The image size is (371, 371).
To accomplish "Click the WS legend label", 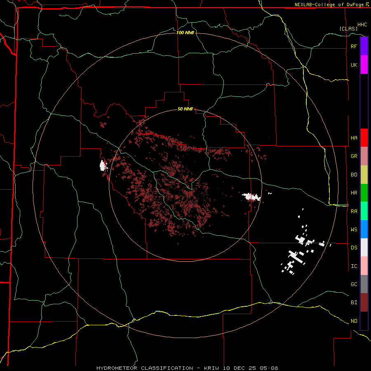I will 354,229.
